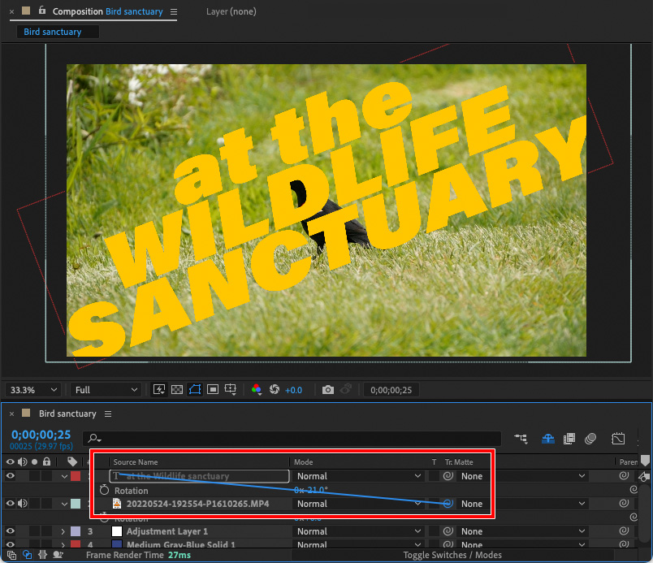Image resolution: width=653 pixels, height=563 pixels.
Task: Open grid and guide options icon
Action: [231, 390]
